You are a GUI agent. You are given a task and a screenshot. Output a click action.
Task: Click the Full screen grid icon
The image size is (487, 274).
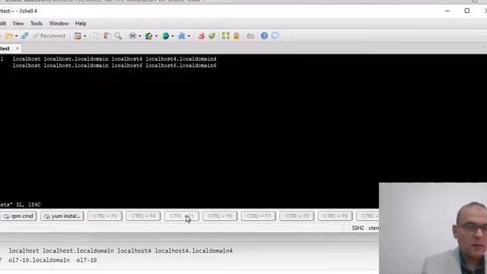(226, 36)
